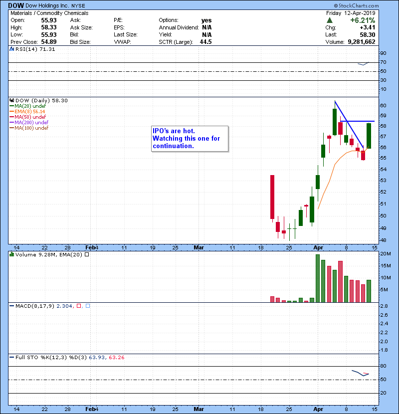
Task: Click the +6.21% percent change
Action: (363, 20)
